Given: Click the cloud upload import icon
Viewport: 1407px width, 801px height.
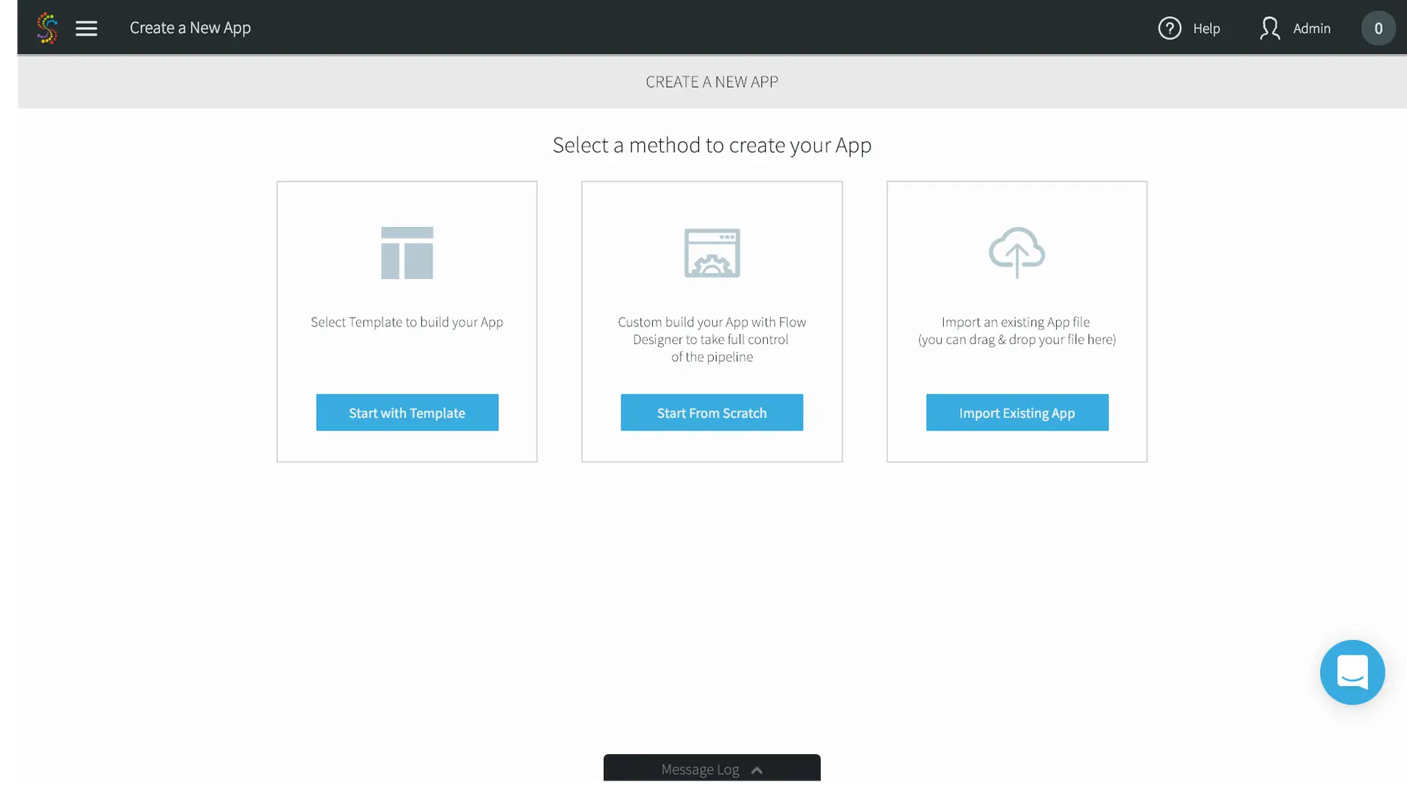Looking at the screenshot, I should click(1016, 252).
